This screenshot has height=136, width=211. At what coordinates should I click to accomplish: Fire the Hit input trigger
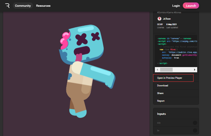(195, 123)
